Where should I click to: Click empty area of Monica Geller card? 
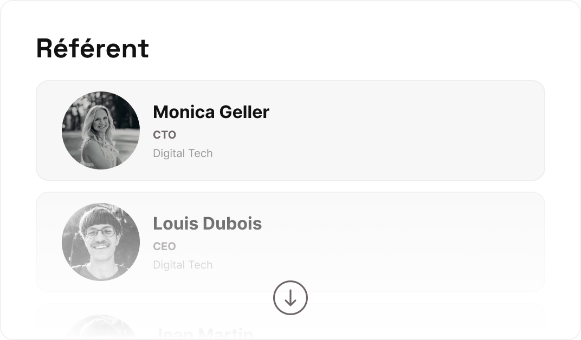[x=408, y=130]
